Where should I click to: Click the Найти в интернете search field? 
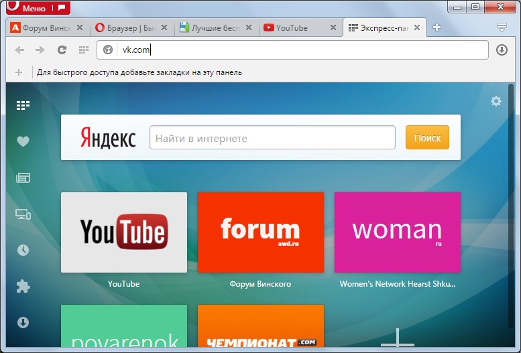click(272, 137)
